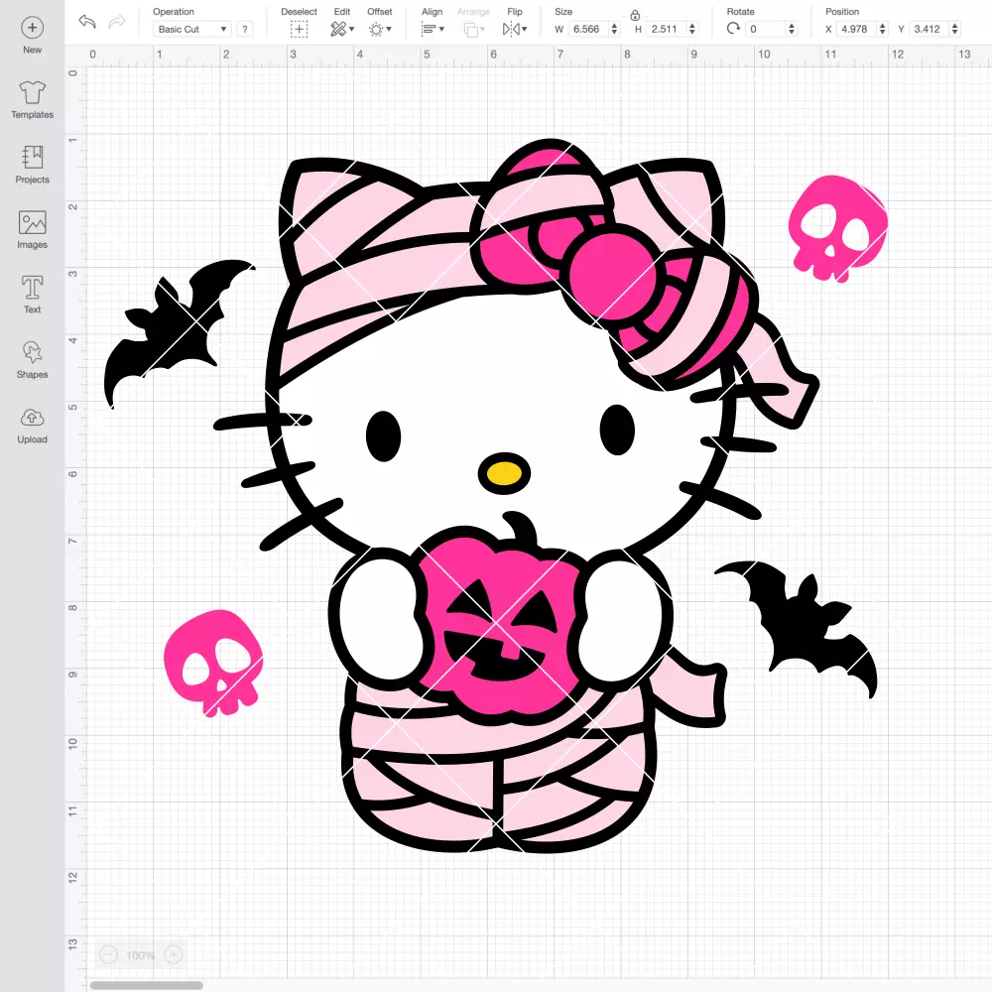This screenshot has height=992, width=992.
Task: Click the horizontal canvas scrollbar
Action: [146, 985]
